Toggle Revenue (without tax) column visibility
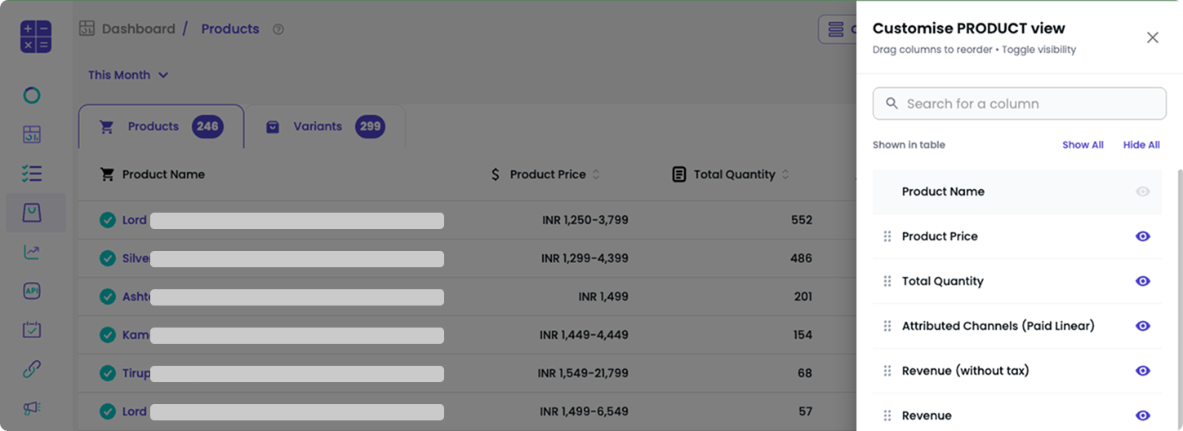1183x431 pixels. 1142,371
